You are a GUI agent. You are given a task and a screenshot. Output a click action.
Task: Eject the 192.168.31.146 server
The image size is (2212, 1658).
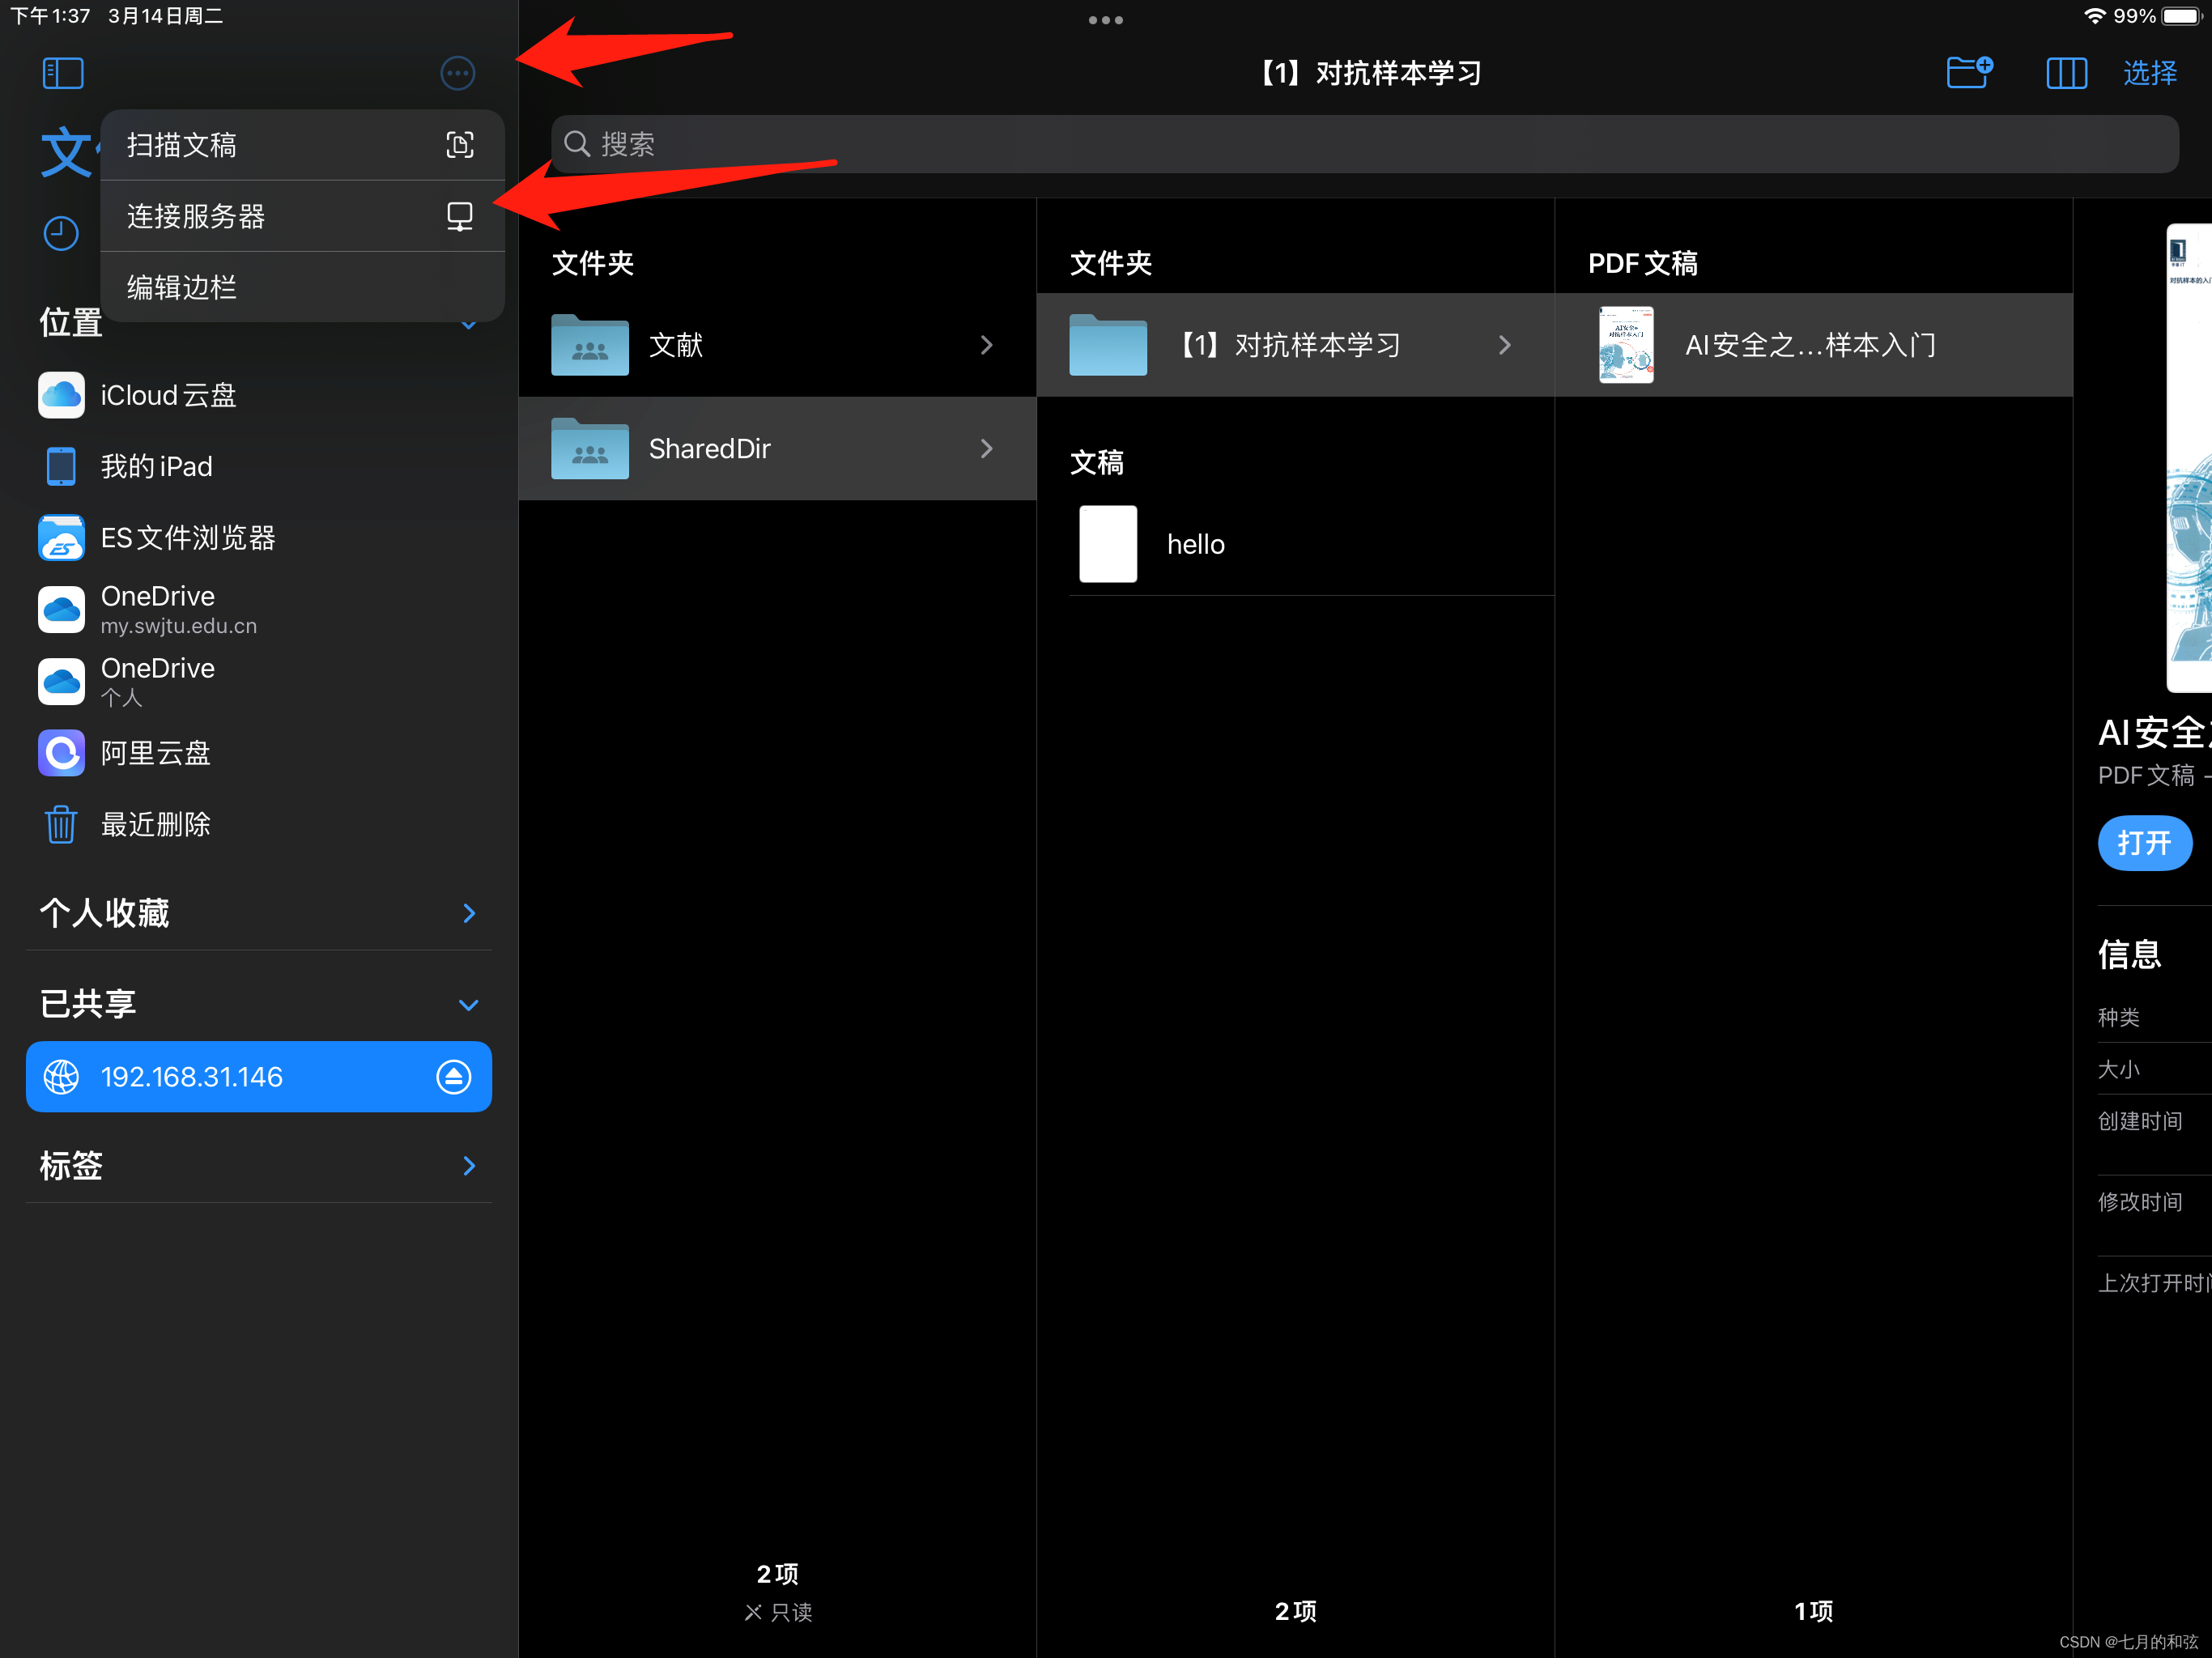point(453,1077)
